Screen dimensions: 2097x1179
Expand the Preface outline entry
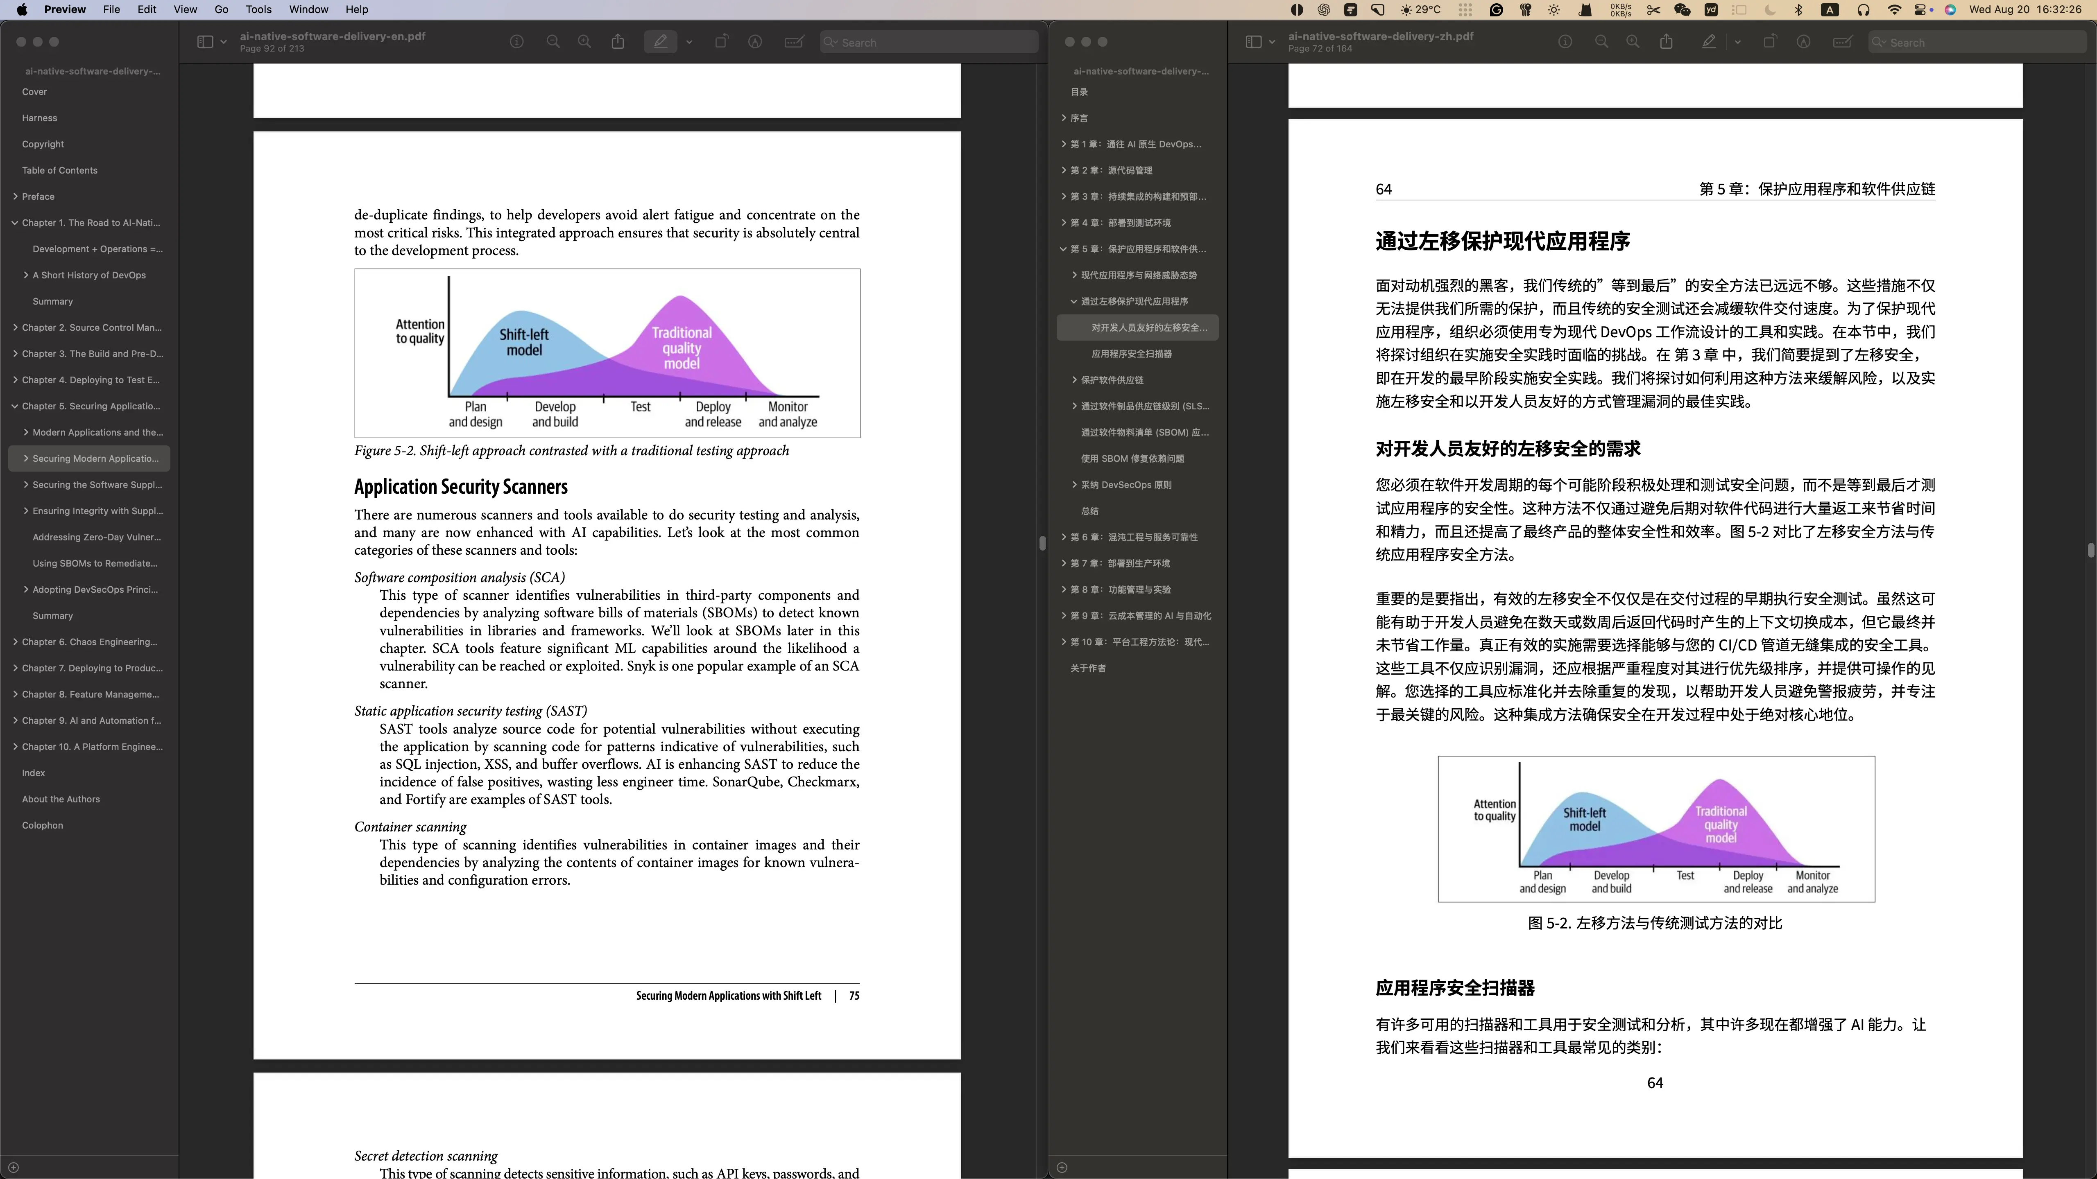click(16, 196)
